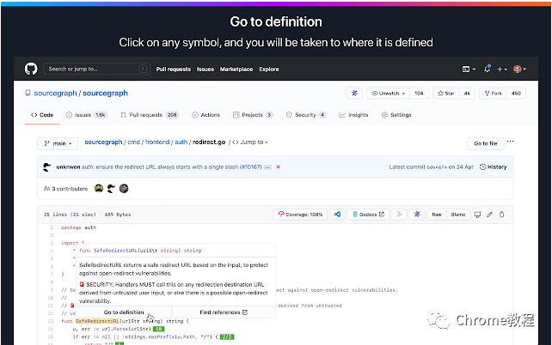Viewport: 552px width, 345px height.
Task: Click Go to definition in the popup
Action: tap(124, 312)
